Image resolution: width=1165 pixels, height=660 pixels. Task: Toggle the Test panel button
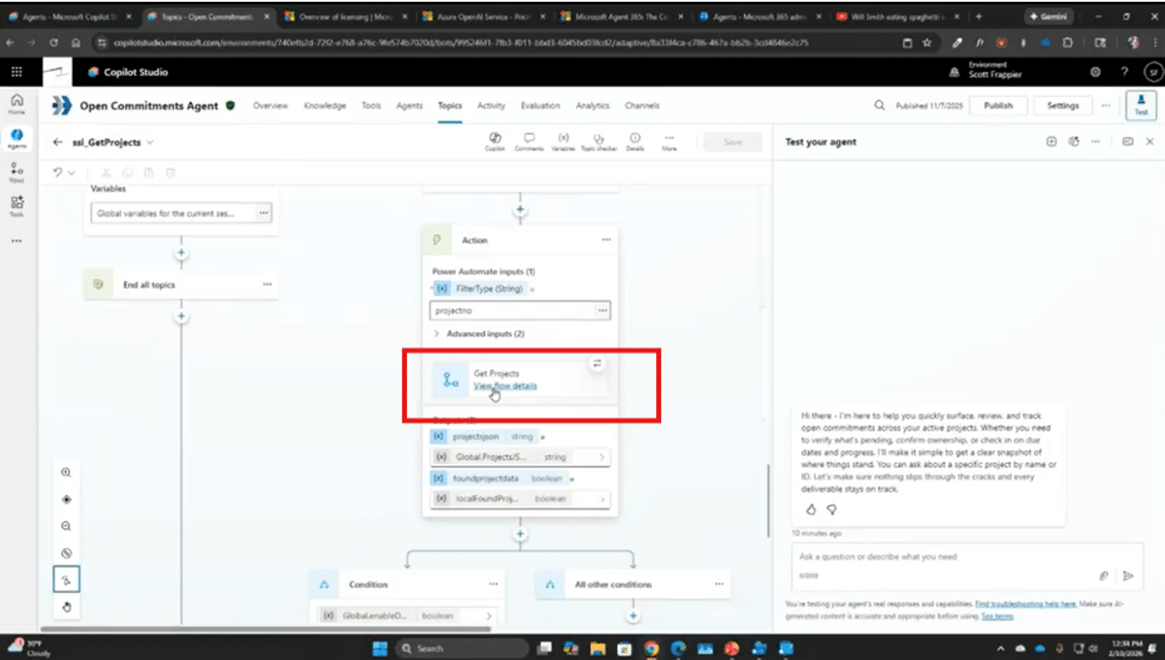coord(1142,105)
